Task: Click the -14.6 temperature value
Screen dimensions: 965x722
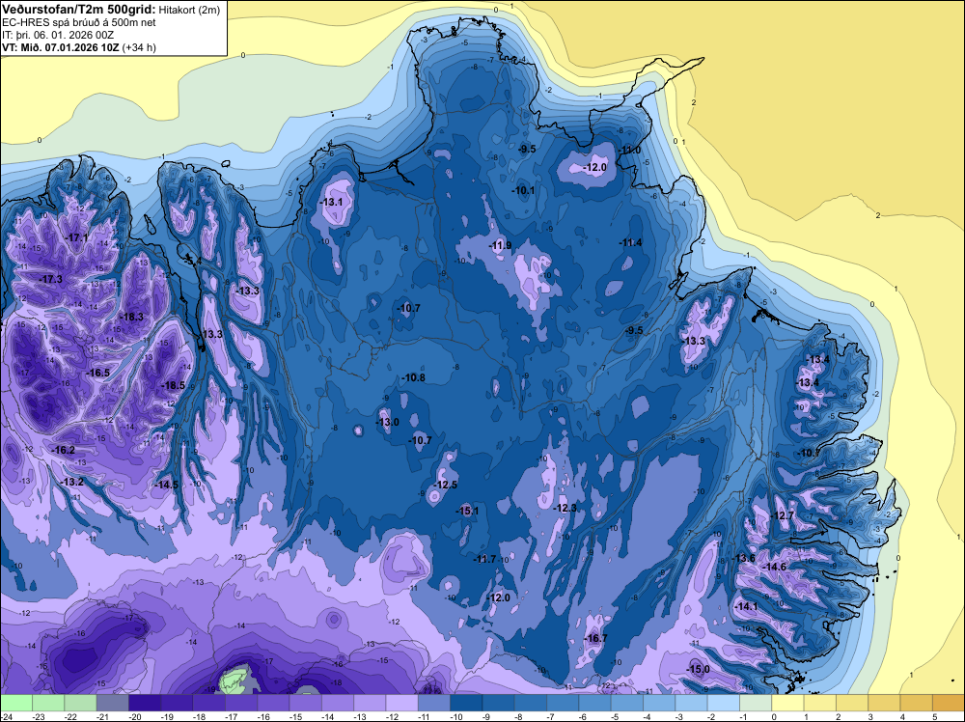Action: [776, 567]
